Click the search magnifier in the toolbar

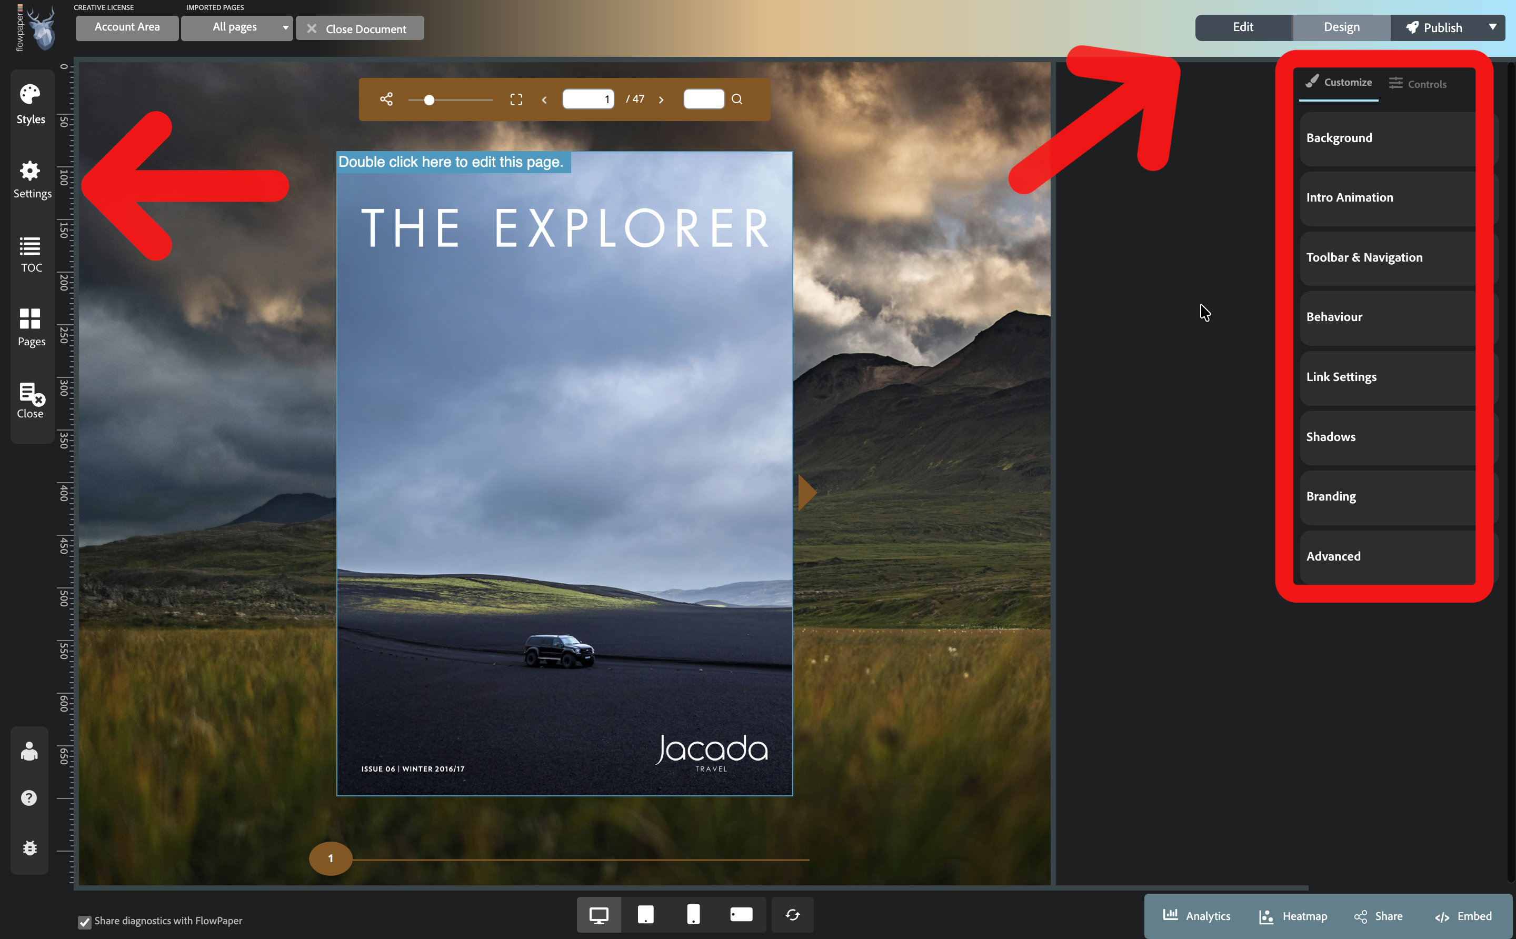coord(736,99)
